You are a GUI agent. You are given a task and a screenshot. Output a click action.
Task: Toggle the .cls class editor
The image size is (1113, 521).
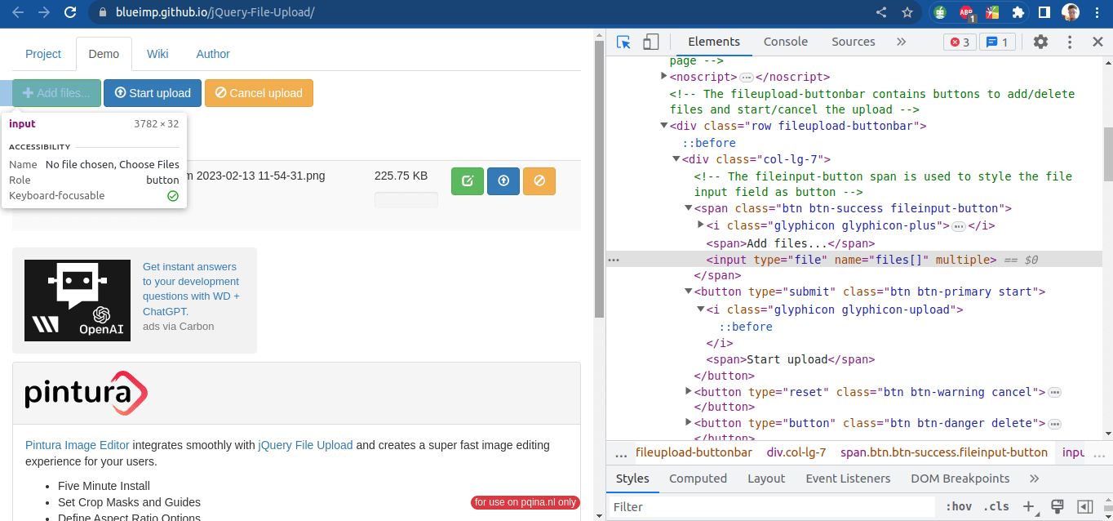996,507
